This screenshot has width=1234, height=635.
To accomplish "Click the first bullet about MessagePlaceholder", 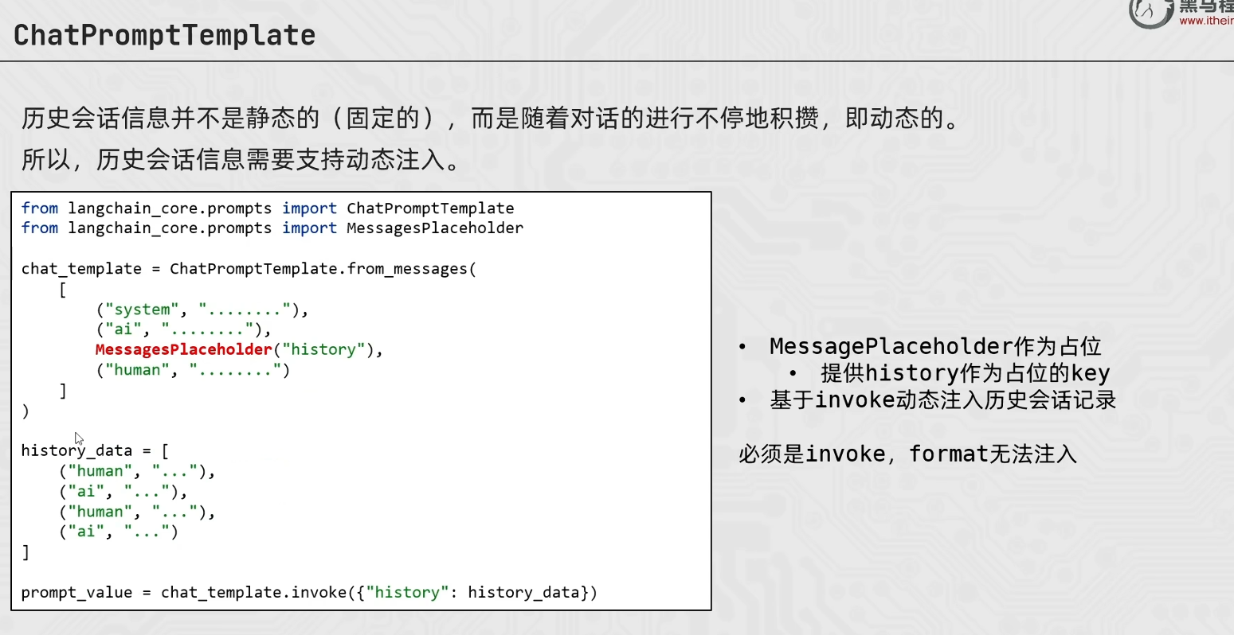I will (x=935, y=347).
